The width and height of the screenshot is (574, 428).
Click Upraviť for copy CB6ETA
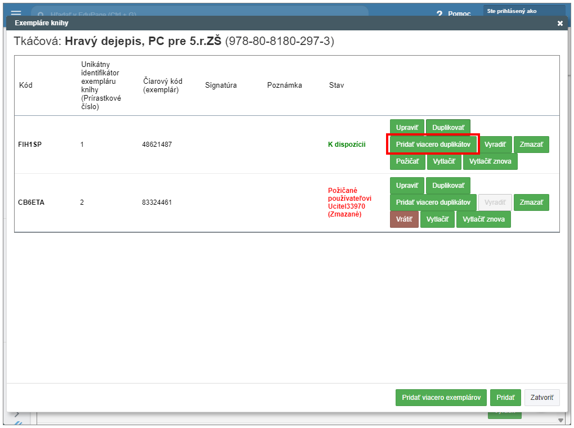(407, 186)
